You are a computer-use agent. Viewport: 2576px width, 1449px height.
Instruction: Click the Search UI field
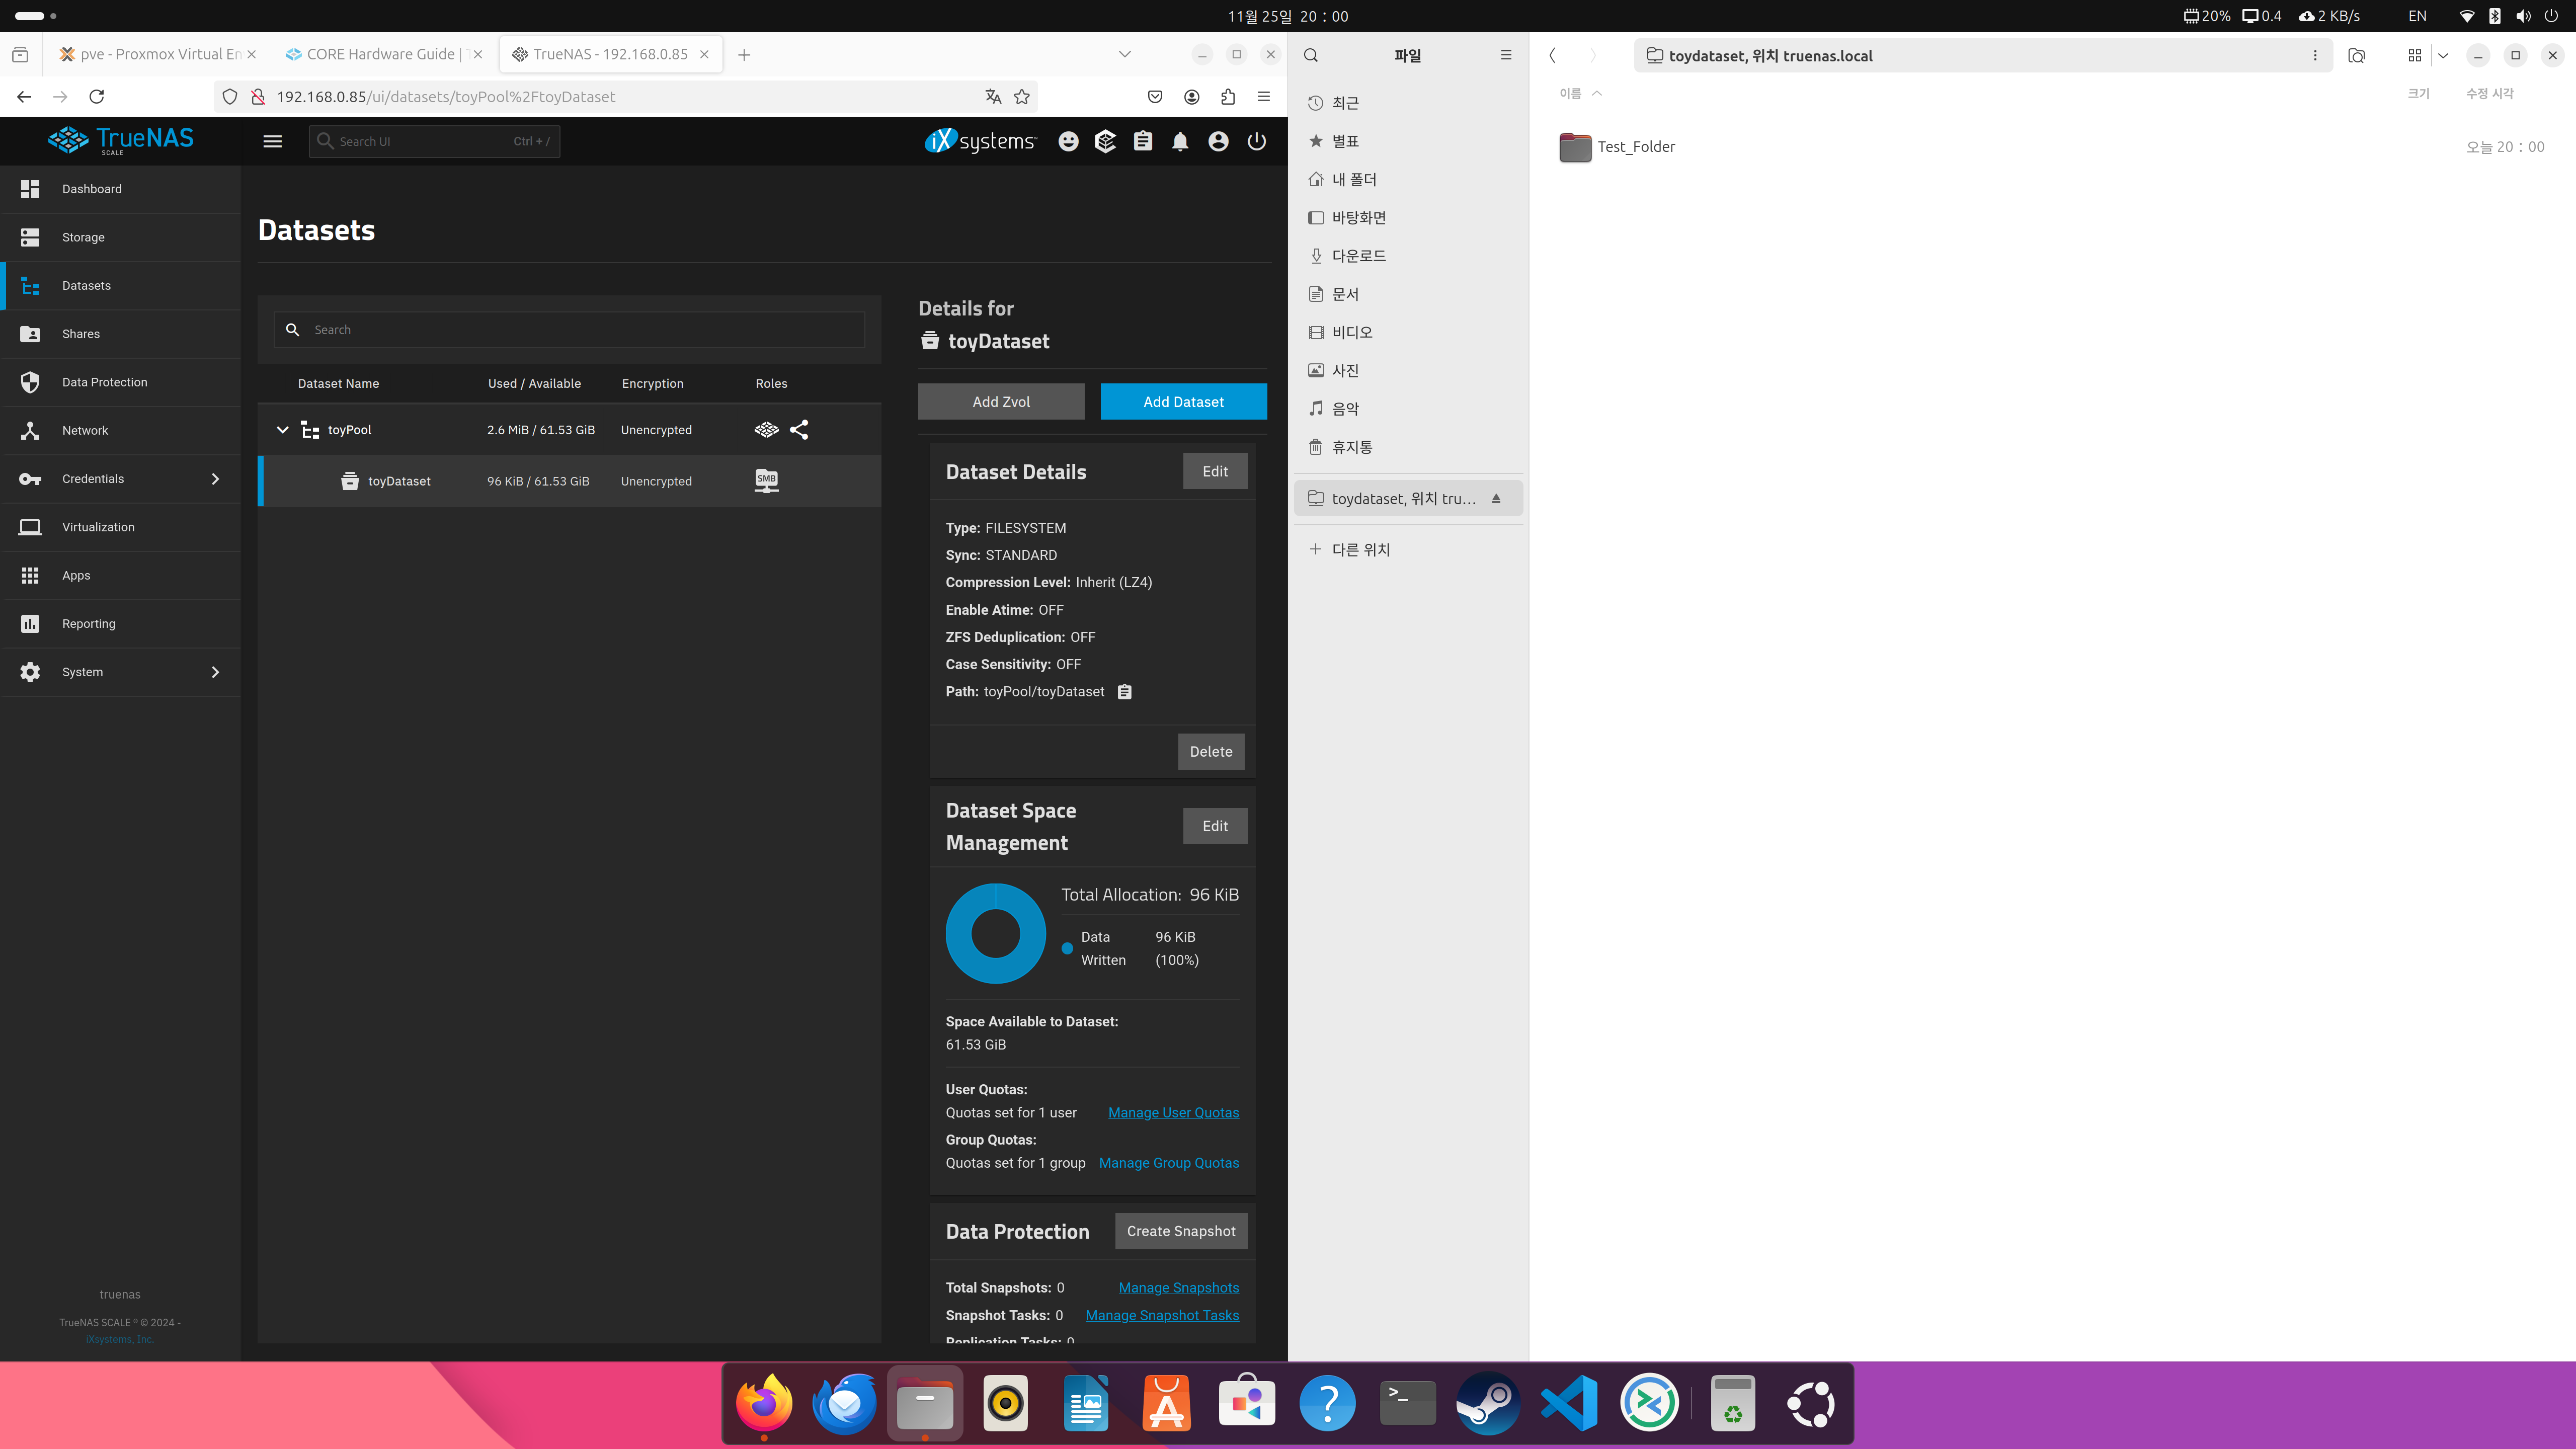(x=434, y=141)
